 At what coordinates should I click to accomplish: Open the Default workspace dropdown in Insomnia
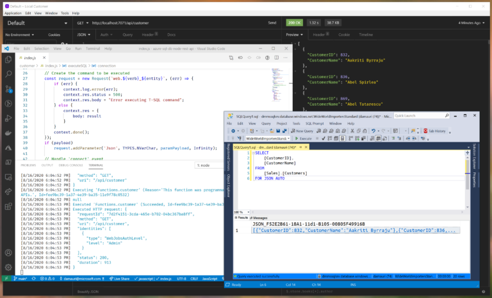point(37,23)
